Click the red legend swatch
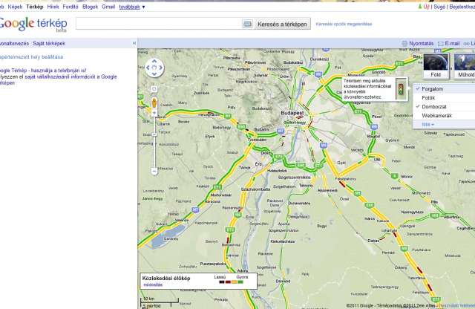 (x=228, y=282)
